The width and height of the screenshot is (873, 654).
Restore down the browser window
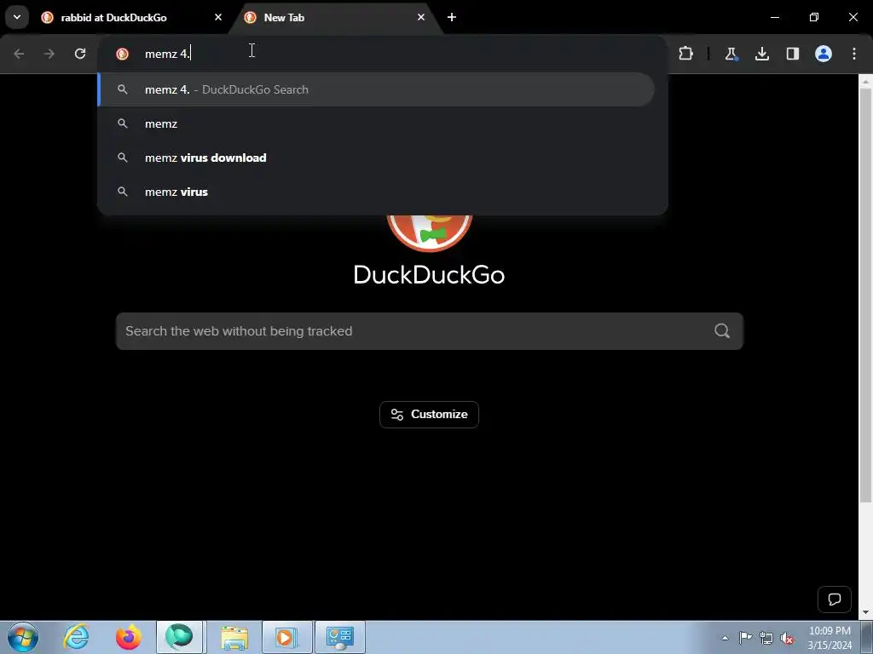814,17
